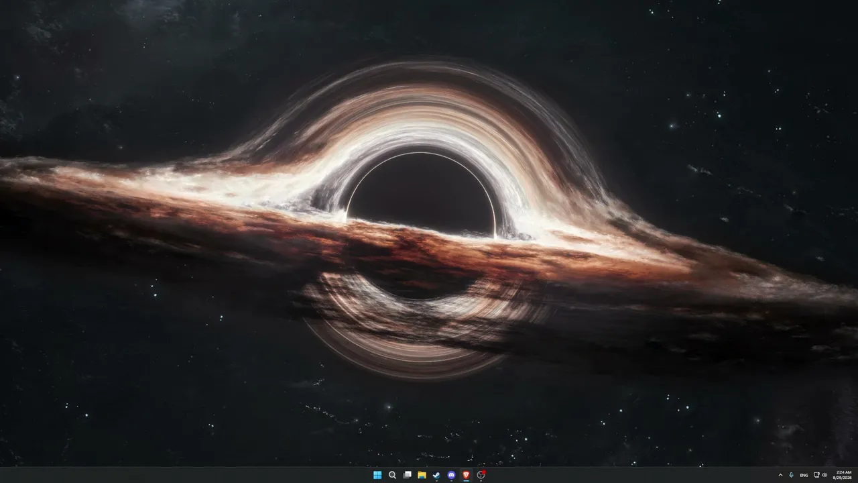Open OBS Studio taskbar icon
The width and height of the screenshot is (858, 483).
click(481, 475)
